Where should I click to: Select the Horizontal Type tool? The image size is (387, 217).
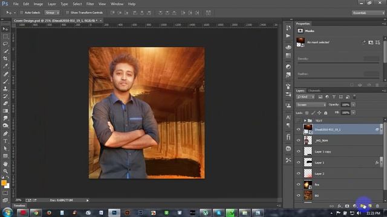tap(5, 141)
